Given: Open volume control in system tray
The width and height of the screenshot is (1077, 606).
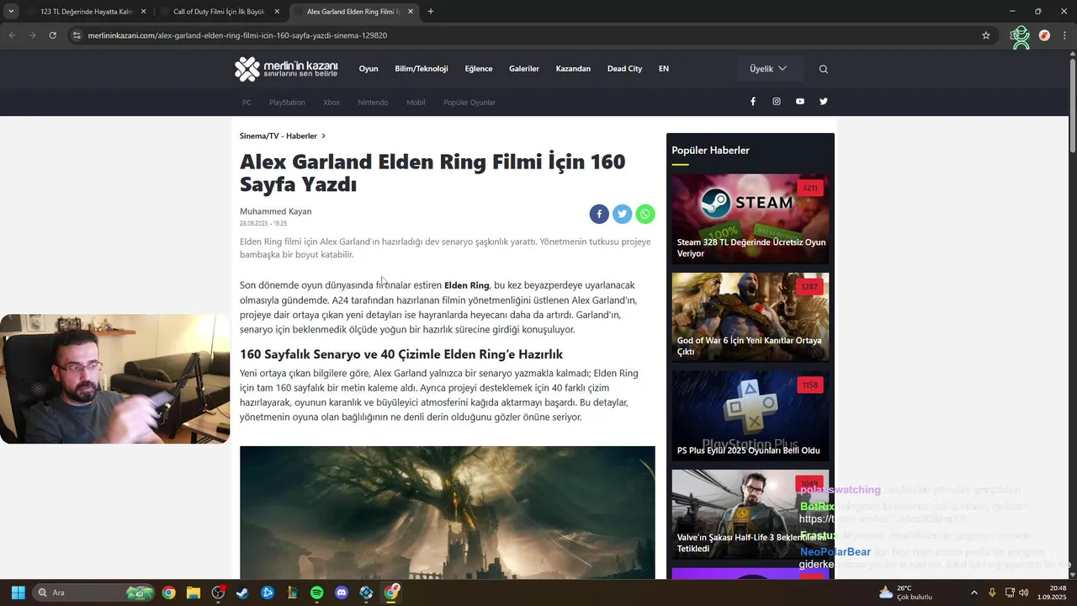Looking at the screenshot, I should click(x=1023, y=593).
